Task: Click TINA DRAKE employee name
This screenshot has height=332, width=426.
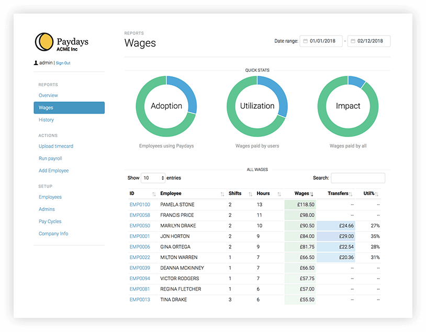Action: pos(173,300)
